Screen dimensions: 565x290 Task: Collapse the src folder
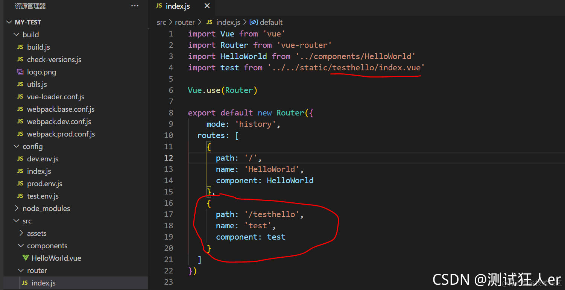tap(16, 221)
